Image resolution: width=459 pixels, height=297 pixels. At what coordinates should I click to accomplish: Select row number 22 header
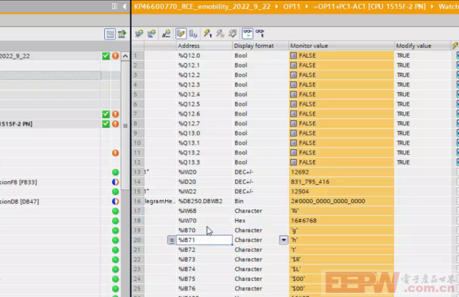[x=137, y=260]
